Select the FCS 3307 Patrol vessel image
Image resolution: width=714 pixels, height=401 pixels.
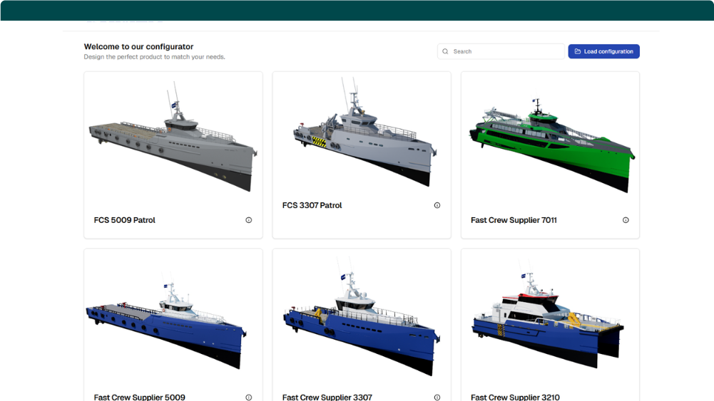pyautogui.click(x=364, y=132)
